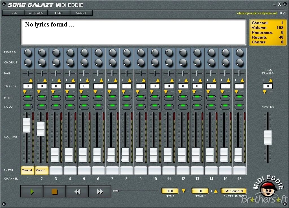
Task: Open the Options menu
Action: pos(36,13)
